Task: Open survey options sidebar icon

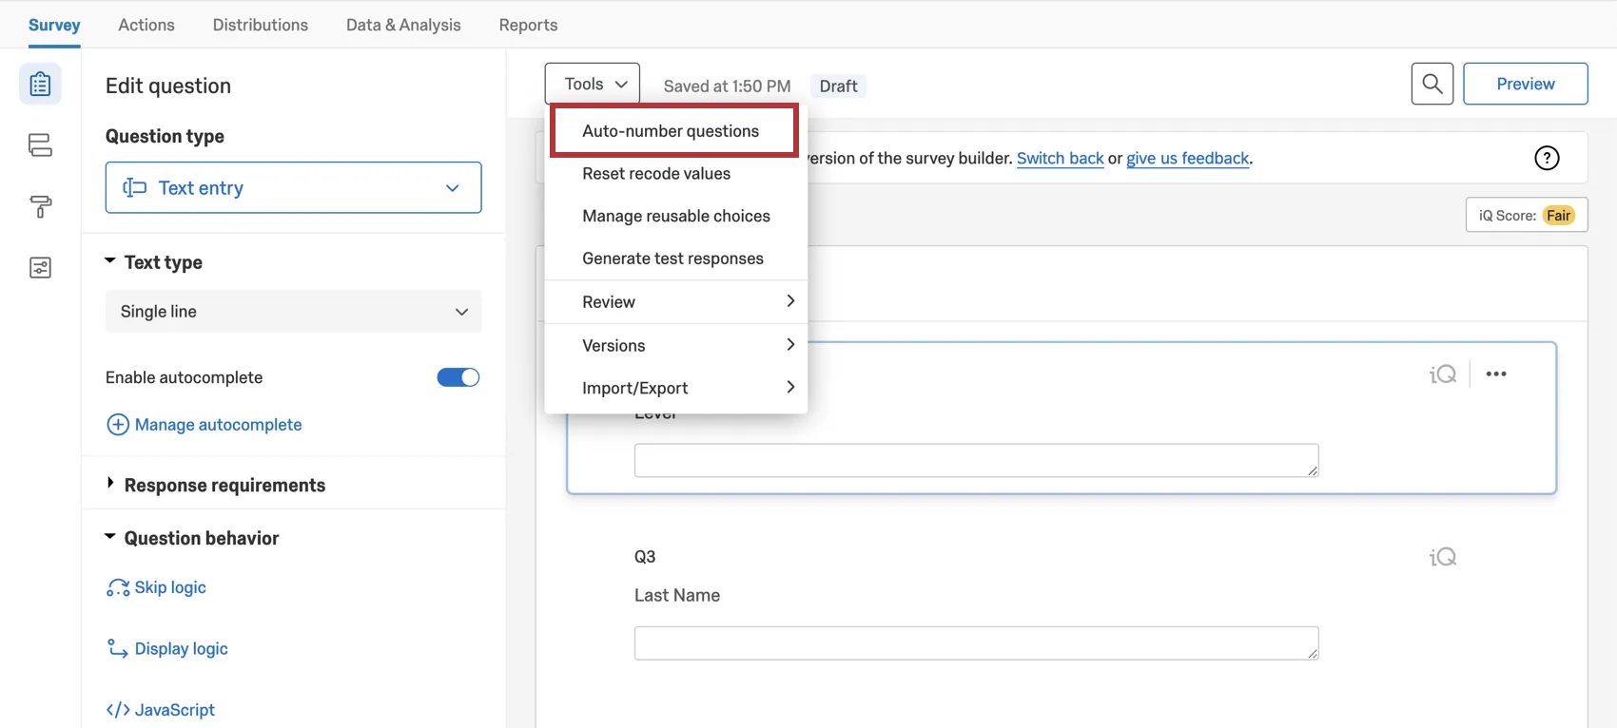Action: pos(40,268)
